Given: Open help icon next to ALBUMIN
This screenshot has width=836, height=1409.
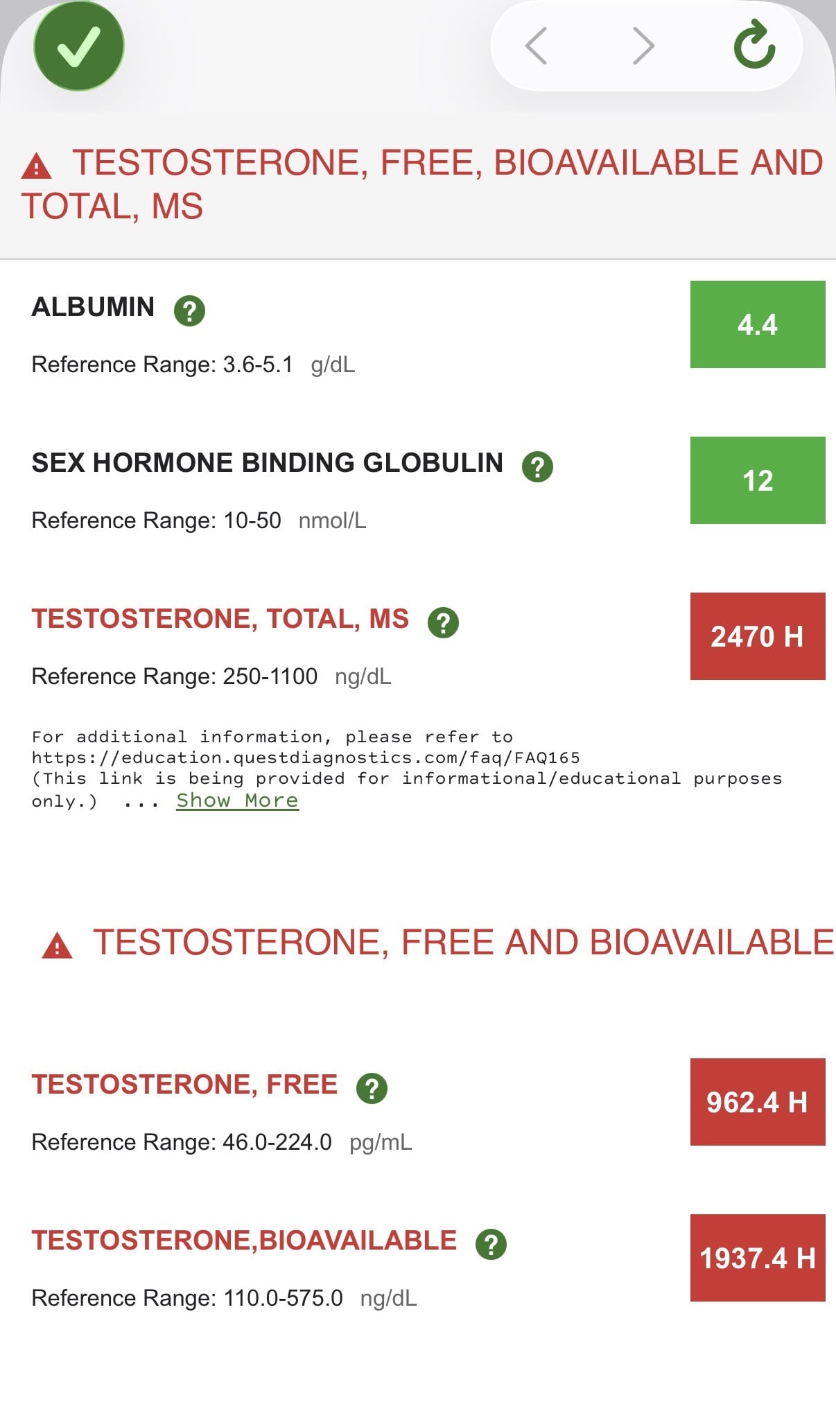Looking at the screenshot, I should 189,310.
